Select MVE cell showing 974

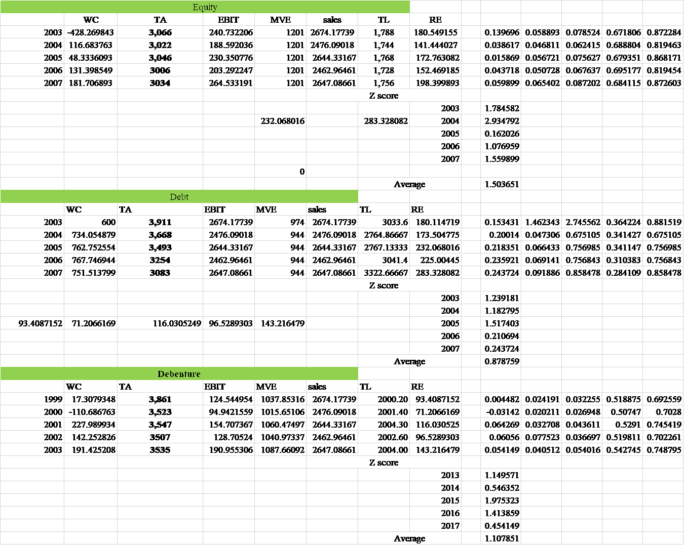tap(280, 222)
